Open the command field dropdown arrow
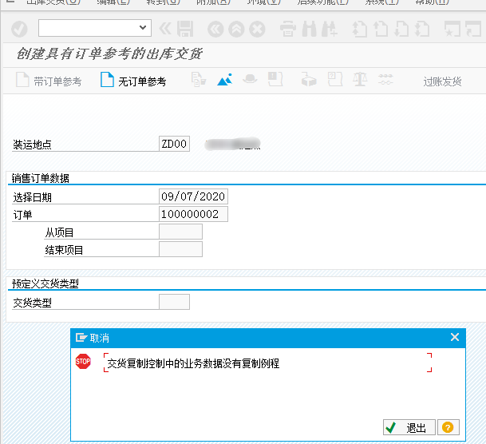 (143, 27)
